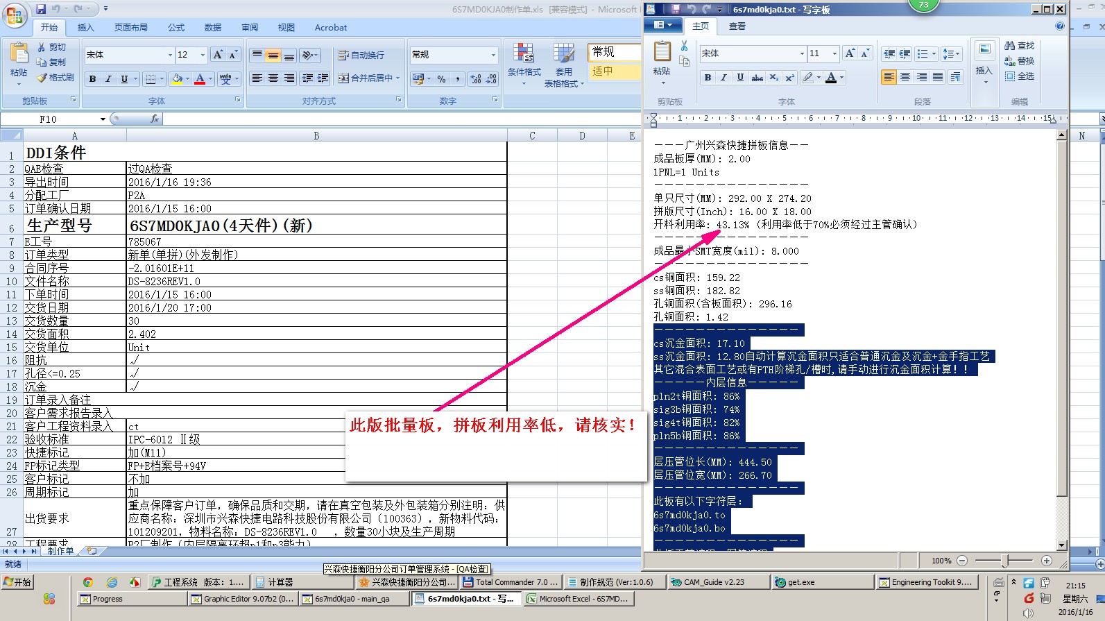Click WordPad help question icon
This screenshot has width=1105, height=621.
tap(1059, 26)
